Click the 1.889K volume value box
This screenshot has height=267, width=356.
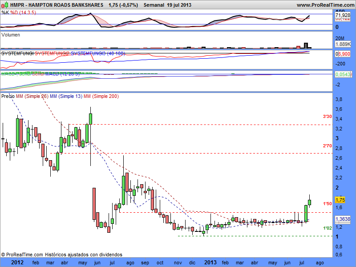(x=343, y=44)
